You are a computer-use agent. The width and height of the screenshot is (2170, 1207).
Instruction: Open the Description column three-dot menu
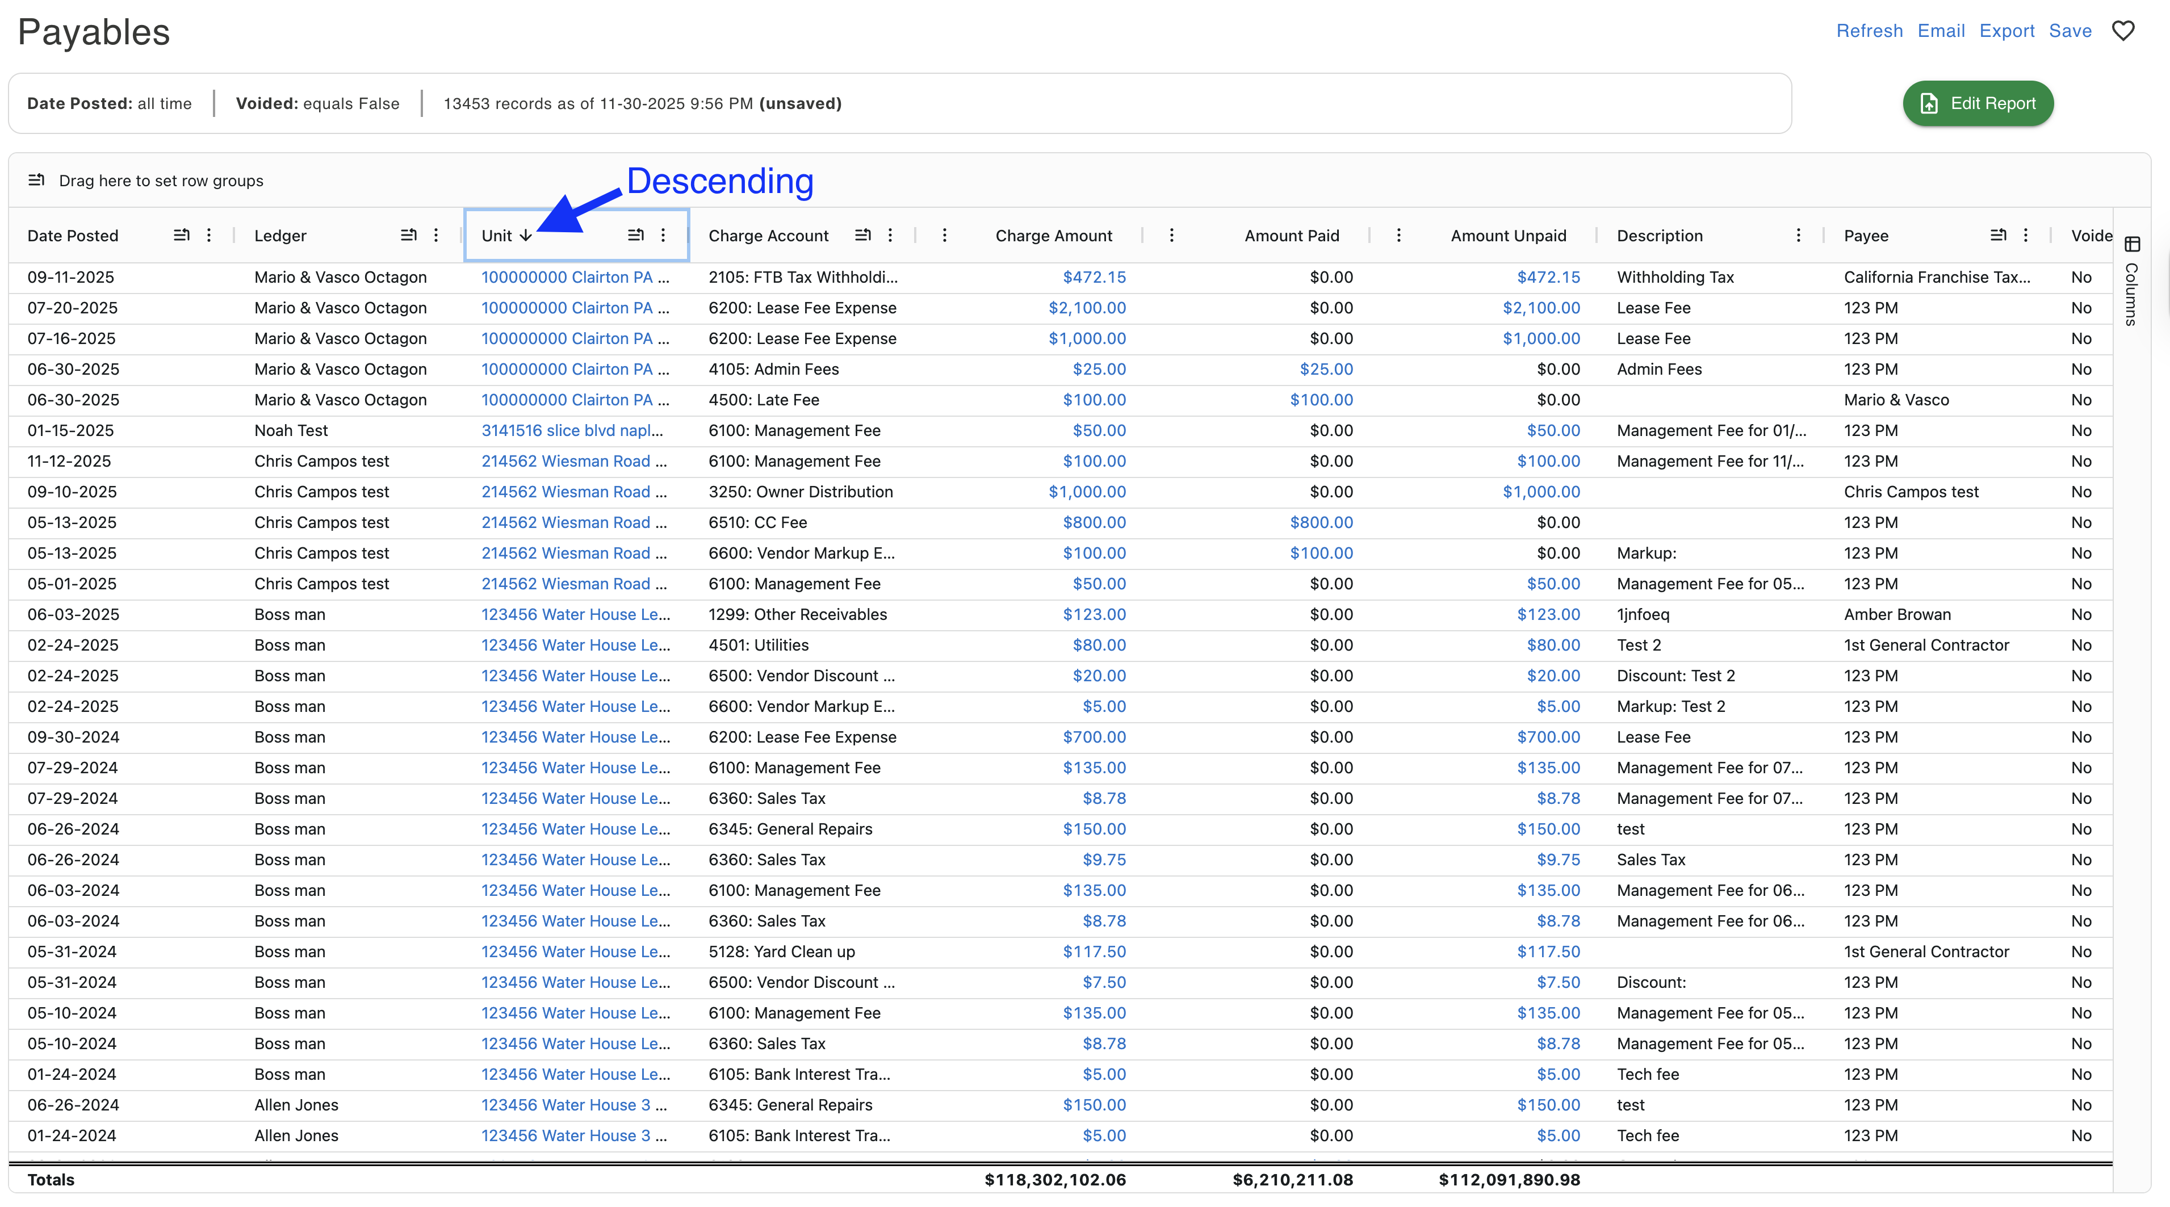point(1799,235)
